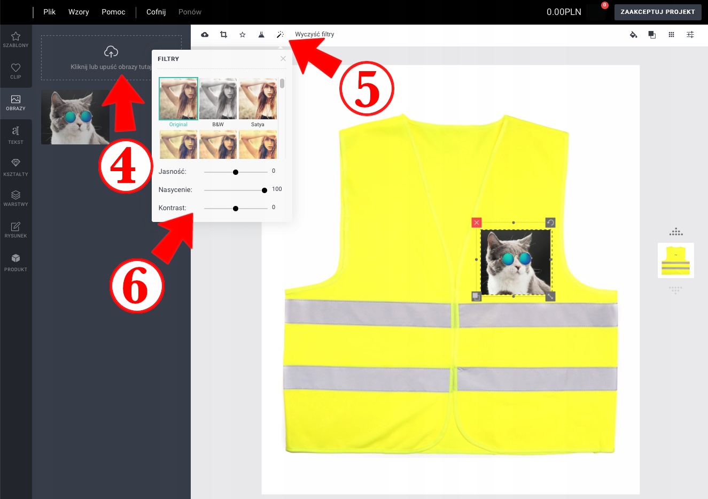The image size is (708, 499).
Task: Select the Rysunek drawing tool
Action: click(15, 229)
